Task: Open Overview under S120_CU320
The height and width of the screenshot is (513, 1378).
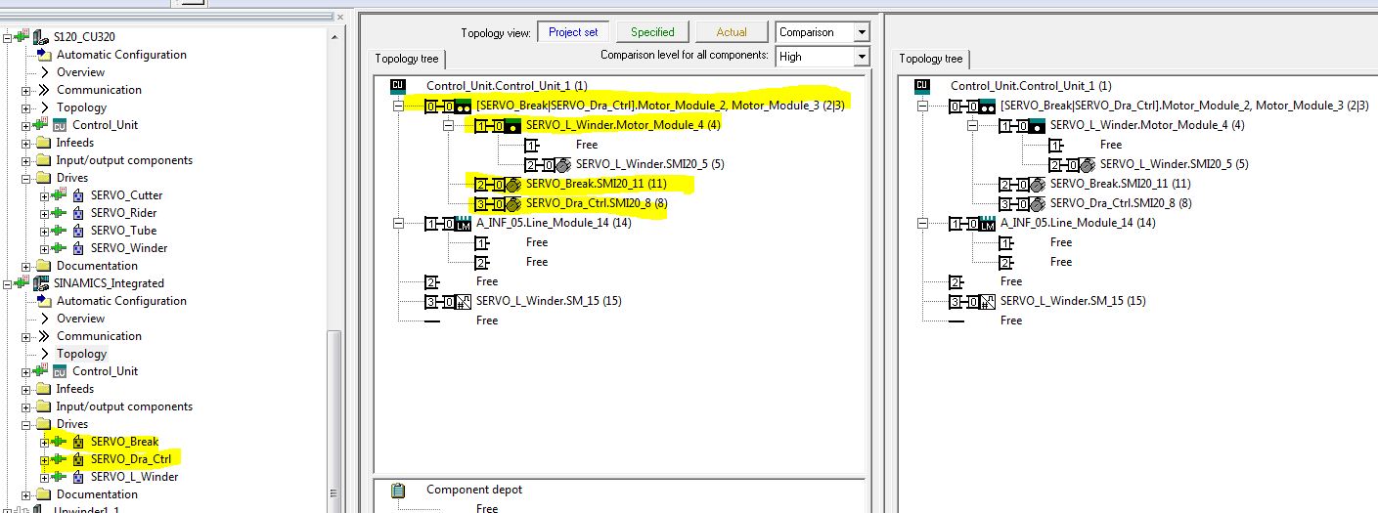Action: coord(80,72)
